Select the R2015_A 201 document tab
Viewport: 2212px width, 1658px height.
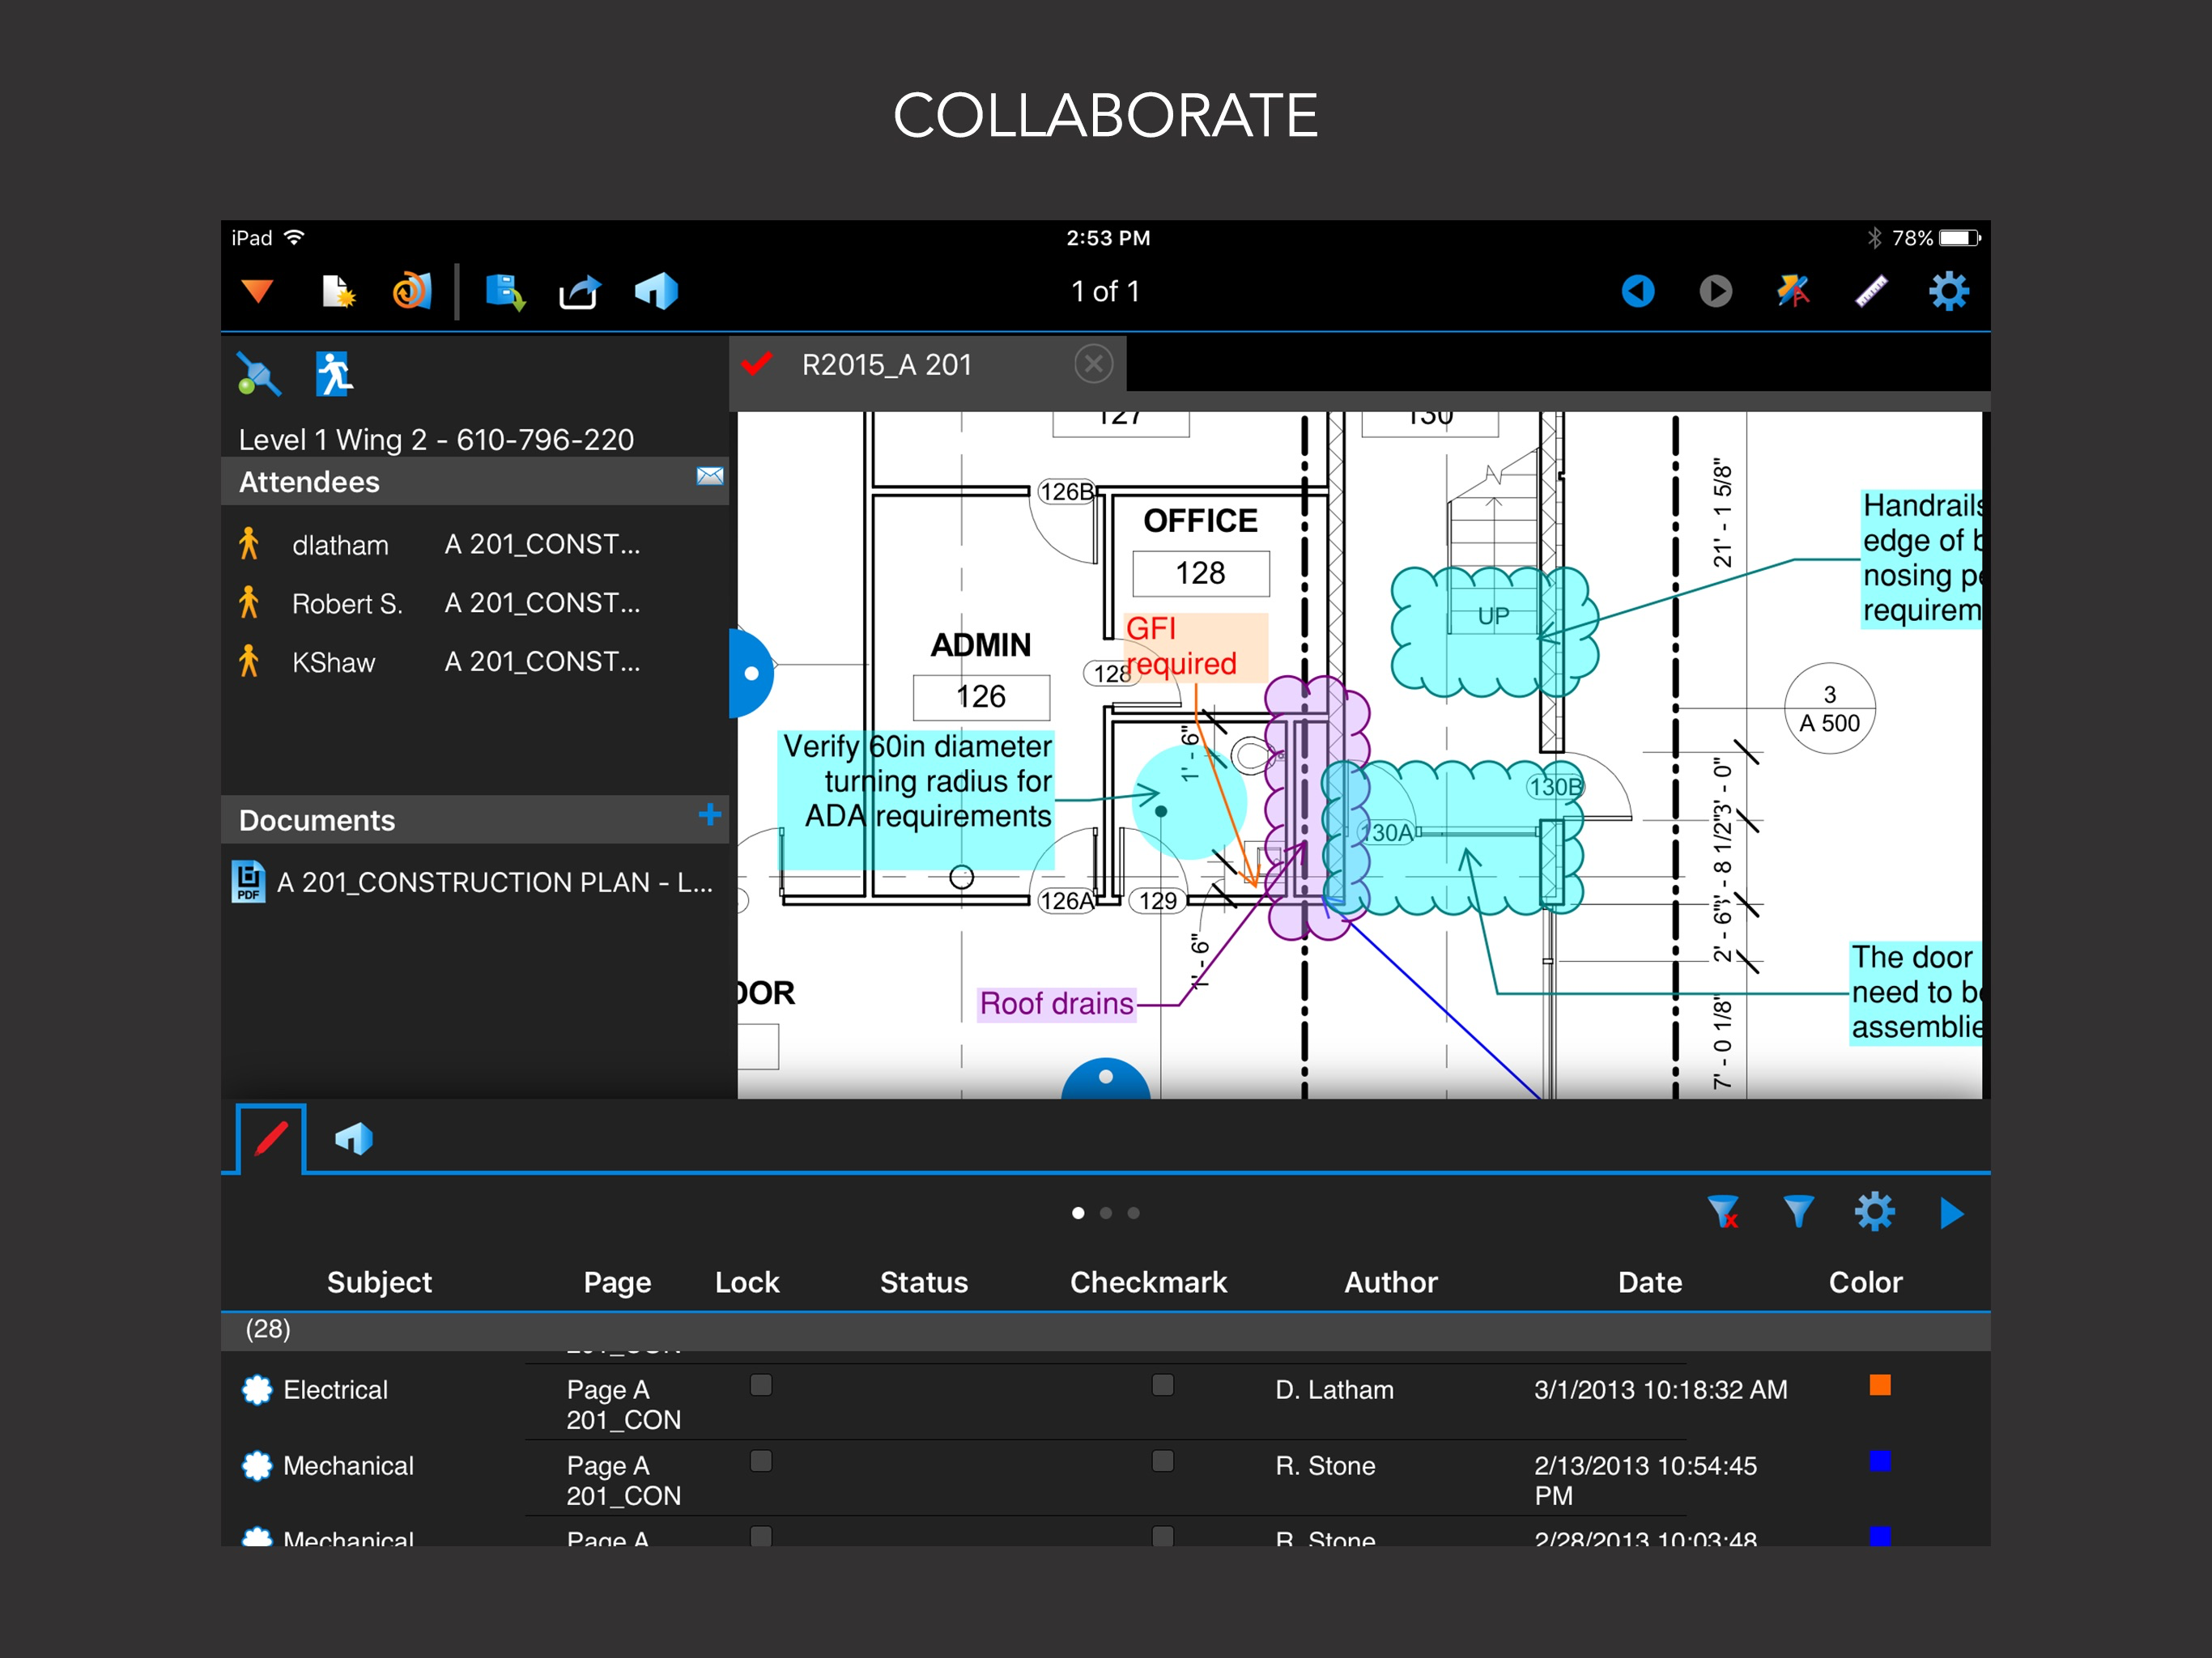(886, 365)
